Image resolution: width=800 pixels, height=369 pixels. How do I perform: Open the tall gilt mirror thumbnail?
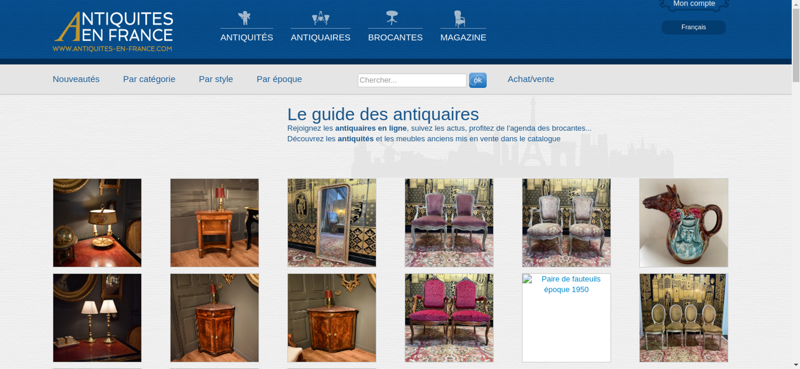(x=332, y=223)
